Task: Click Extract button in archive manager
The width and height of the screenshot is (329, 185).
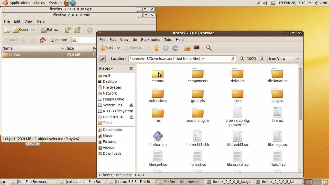Action: tap(50, 30)
